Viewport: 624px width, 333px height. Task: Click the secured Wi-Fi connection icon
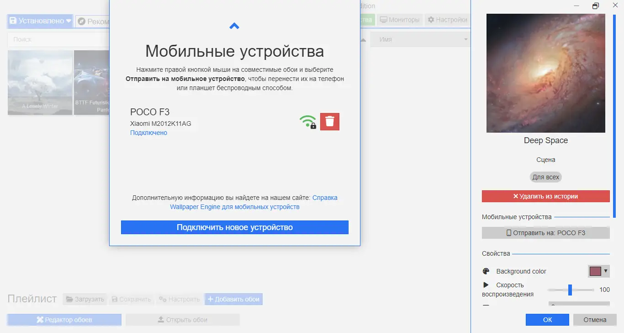tap(307, 121)
